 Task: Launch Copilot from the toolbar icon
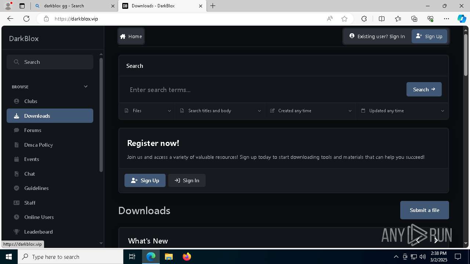462,19
